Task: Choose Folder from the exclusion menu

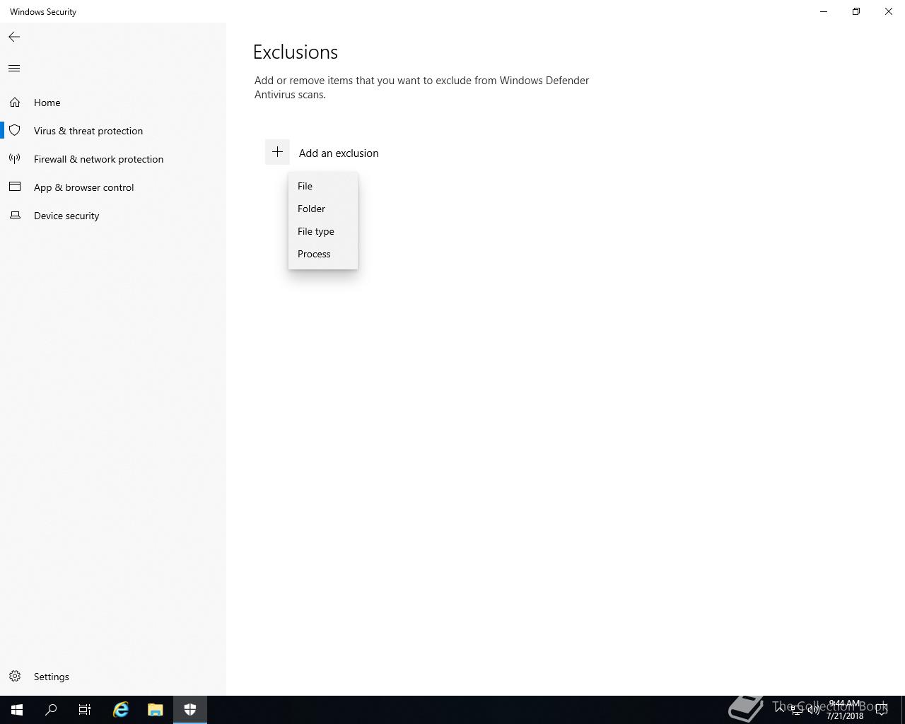Action: [x=323, y=209]
